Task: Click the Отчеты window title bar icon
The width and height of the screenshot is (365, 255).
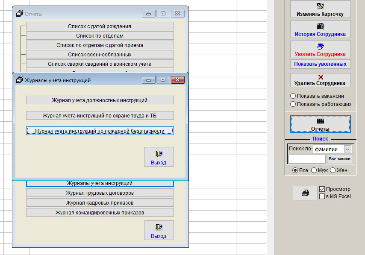Action: click(20, 14)
